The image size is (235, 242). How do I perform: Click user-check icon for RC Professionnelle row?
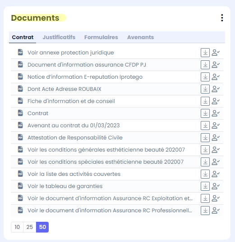216,211
